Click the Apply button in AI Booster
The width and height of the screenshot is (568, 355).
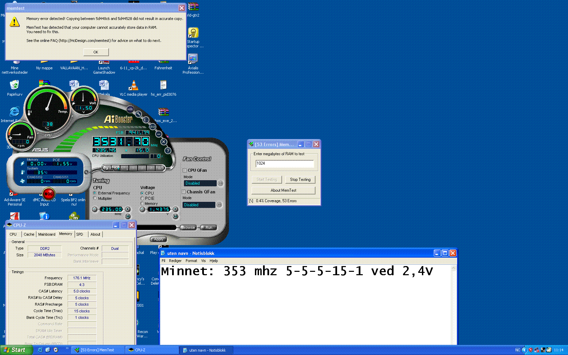coord(159,239)
